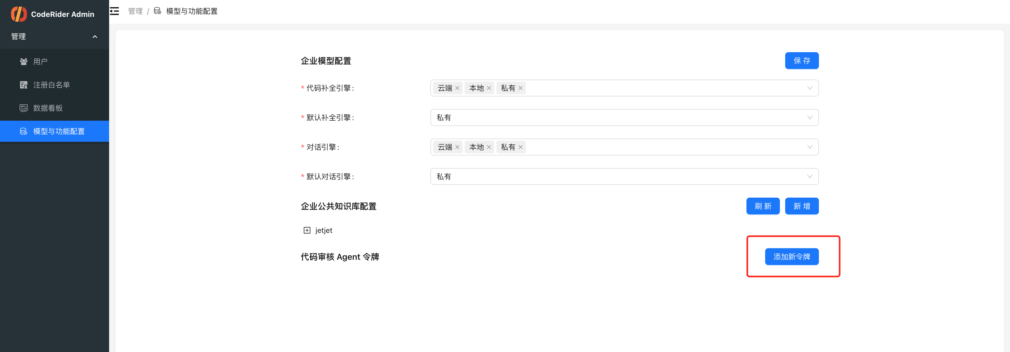This screenshot has width=1010, height=352.
Task: Open the 用户 menu item
Action: [x=55, y=62]
